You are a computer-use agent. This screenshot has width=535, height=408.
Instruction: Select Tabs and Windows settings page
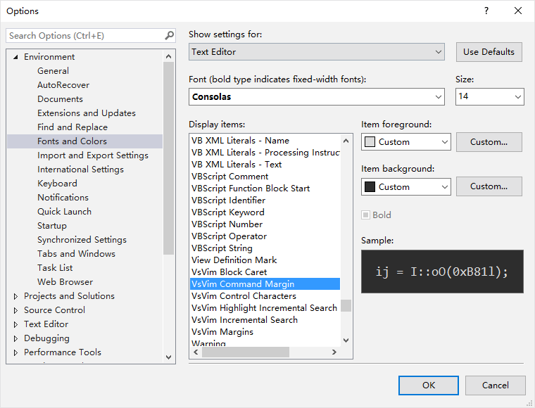(x=76, y=254)
